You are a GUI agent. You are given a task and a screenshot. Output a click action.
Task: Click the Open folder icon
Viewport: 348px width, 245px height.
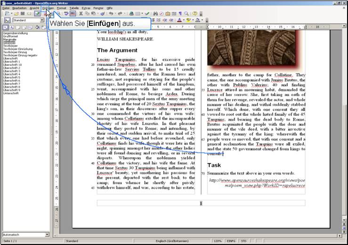[16, 14]
